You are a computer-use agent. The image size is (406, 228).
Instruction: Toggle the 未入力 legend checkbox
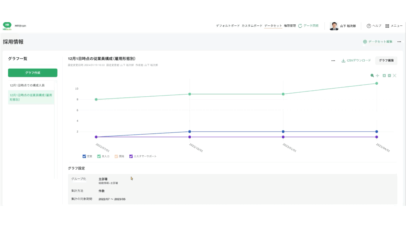point(99,156)
